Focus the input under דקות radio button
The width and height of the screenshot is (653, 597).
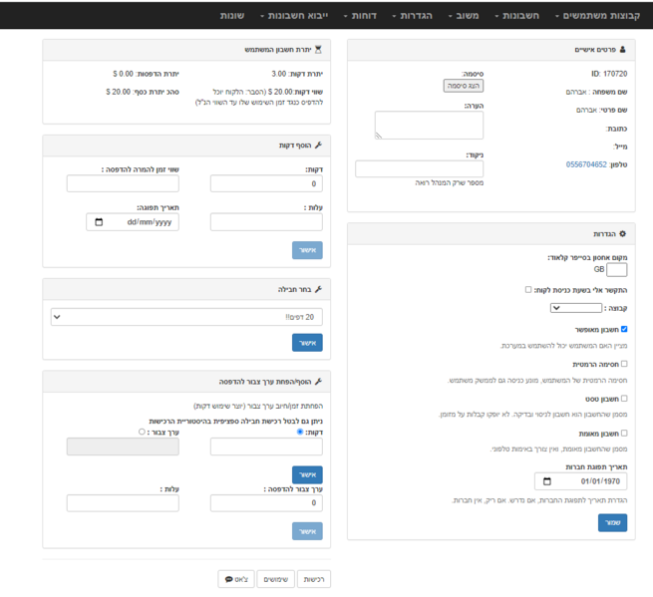coord(266,447)
